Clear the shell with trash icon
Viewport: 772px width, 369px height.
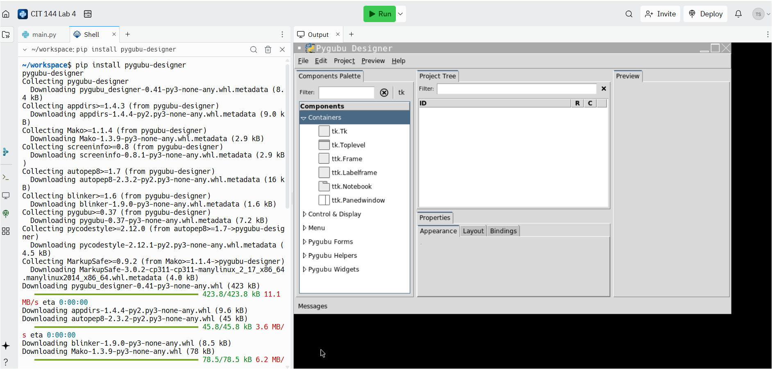click(x=268, y=49)
